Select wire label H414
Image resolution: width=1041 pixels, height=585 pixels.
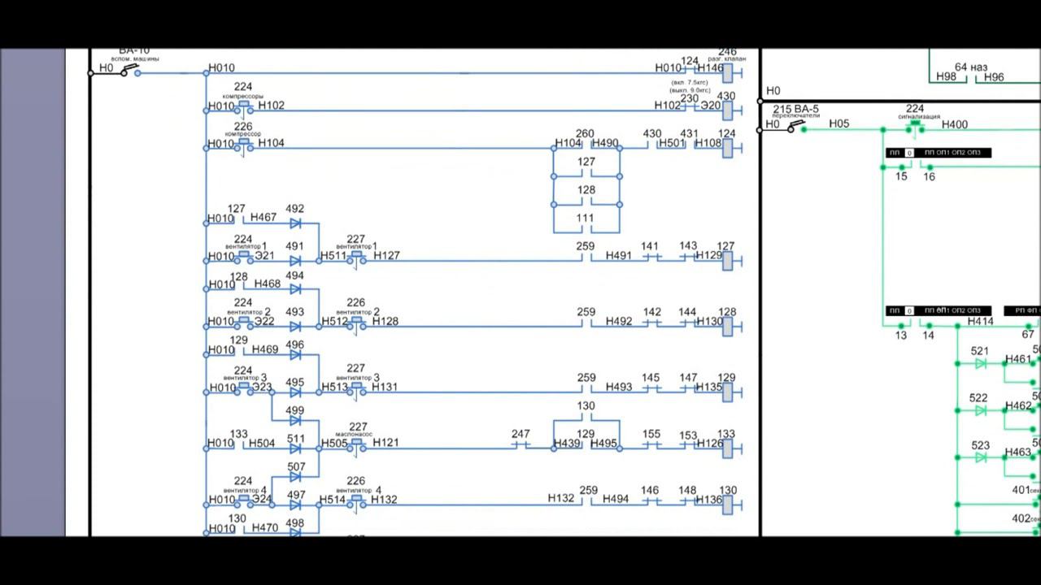pos(980,321)
